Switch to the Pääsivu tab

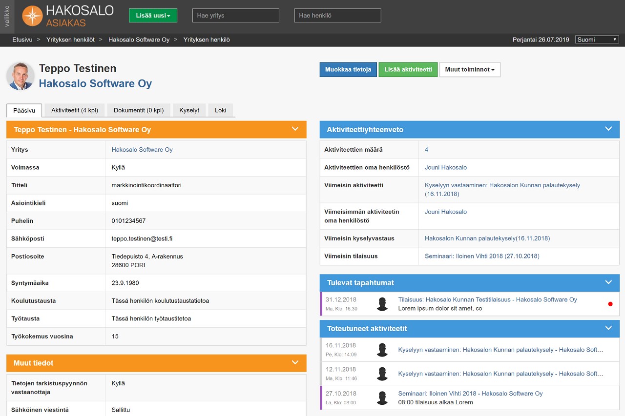[24, 110]
